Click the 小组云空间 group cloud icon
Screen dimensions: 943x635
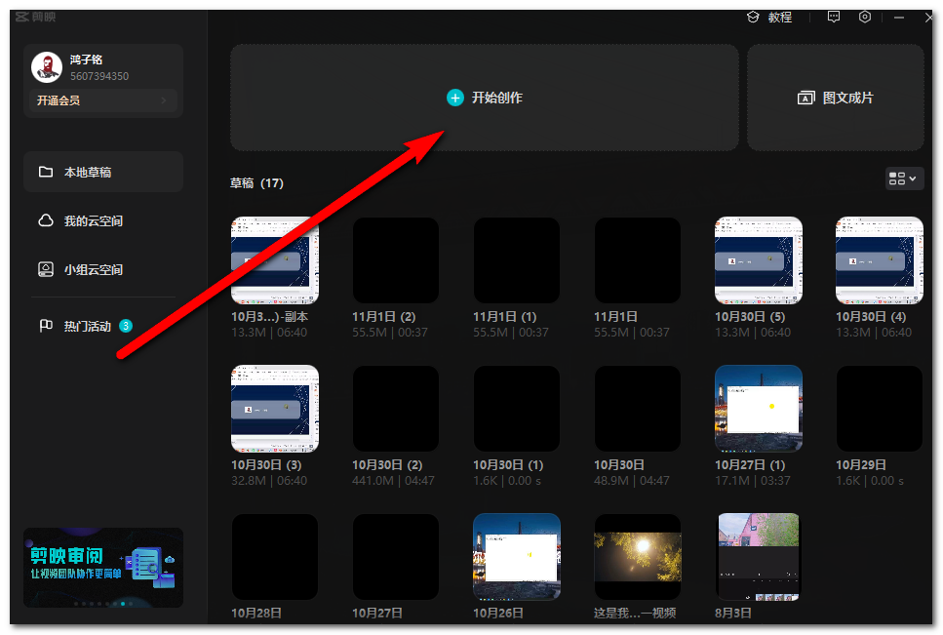pyautogui.click(x=45, y=269)
